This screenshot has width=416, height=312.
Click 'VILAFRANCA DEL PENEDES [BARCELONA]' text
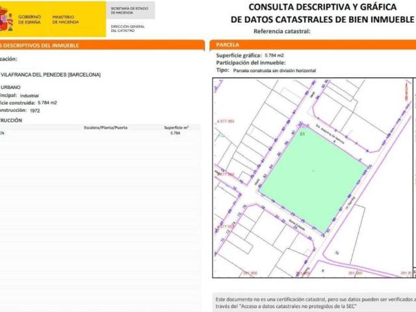[x=51, y=75]
